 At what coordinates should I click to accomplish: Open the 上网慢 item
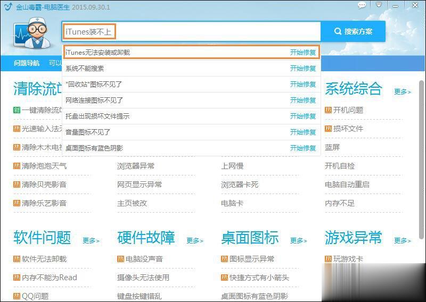pos(232,166)
